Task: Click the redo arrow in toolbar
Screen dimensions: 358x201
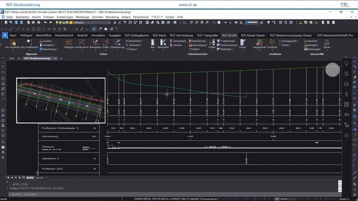Action: point(50,22)
